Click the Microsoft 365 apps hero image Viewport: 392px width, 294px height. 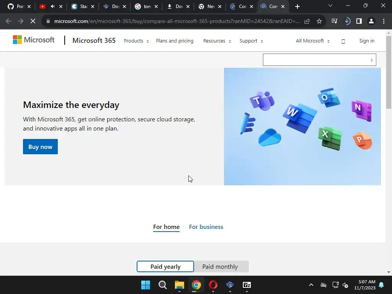(302, 126)
